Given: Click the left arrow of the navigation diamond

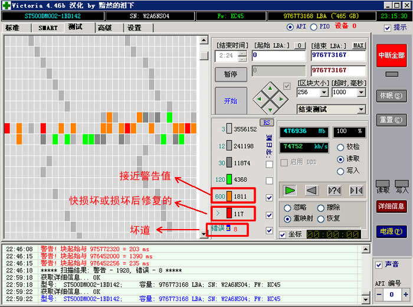Looking at the screenshot, I should (260, 99).
